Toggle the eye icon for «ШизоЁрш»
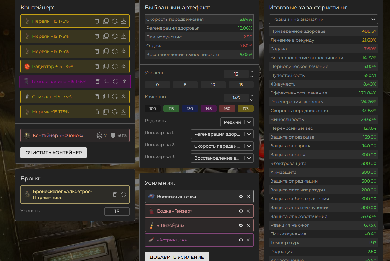Screen dimensions: 390x261 click(241, 225)
